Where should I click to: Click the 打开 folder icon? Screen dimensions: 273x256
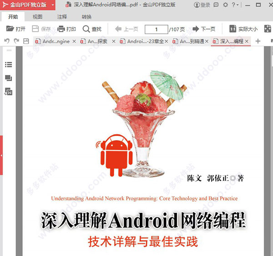10,29
